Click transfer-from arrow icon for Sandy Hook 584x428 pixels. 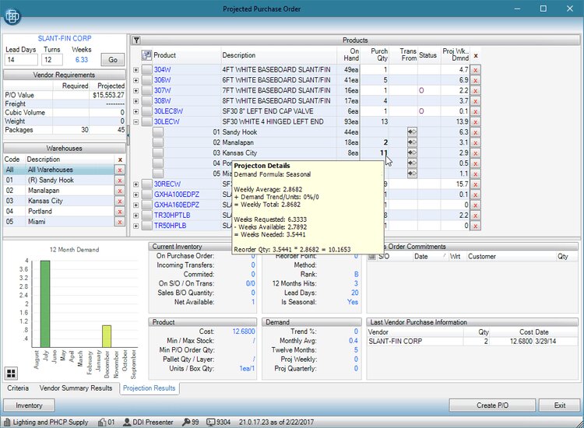pyautogui.click(x=410, y=132)
